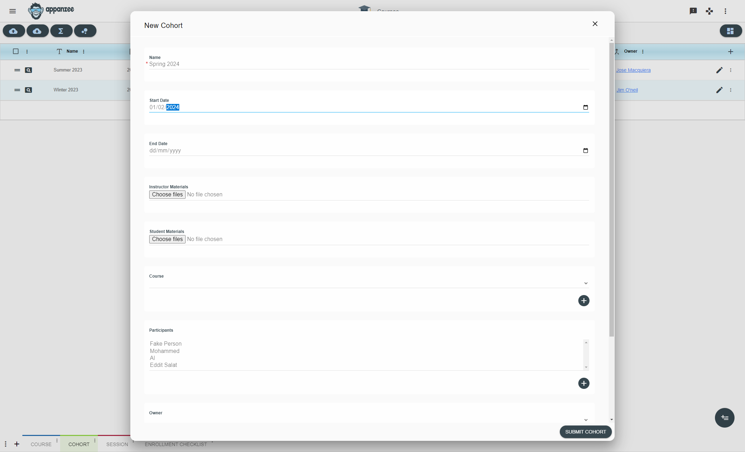Click the cloud upload toolbar button

(x=14, y=31)
